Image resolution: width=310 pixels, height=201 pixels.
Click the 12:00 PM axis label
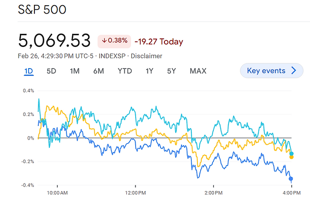[x=135, y=193]
